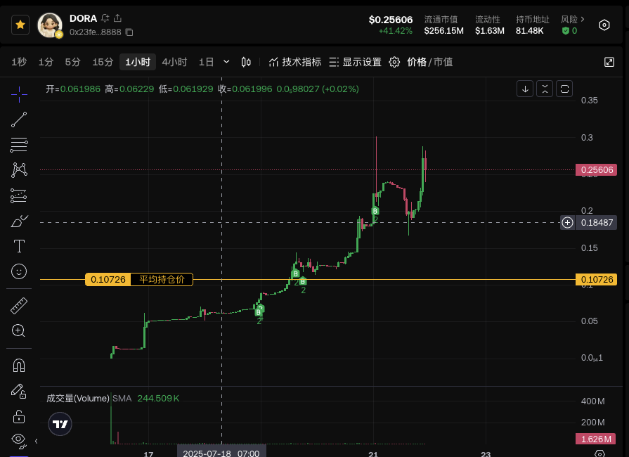The height and width of the screenshot is (457, 629).
Task: Set a price alert bell for DORA
Action: [x=105, y=18]
